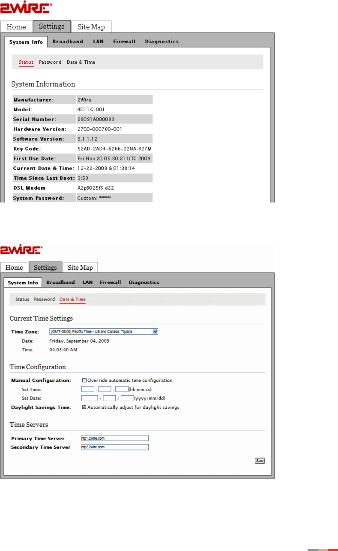Viewport: 338px width, 551px height.
Task: Open Firewall tab on the Current Time Settings page
Action: pos(110,283)
